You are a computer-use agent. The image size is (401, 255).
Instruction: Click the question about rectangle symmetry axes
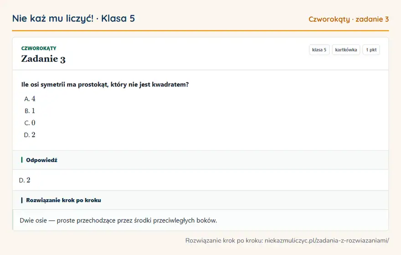pos(105,85)
